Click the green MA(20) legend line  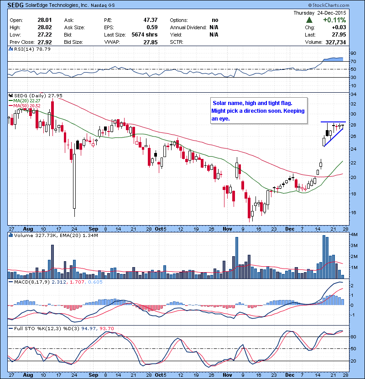tap(11, 101)
